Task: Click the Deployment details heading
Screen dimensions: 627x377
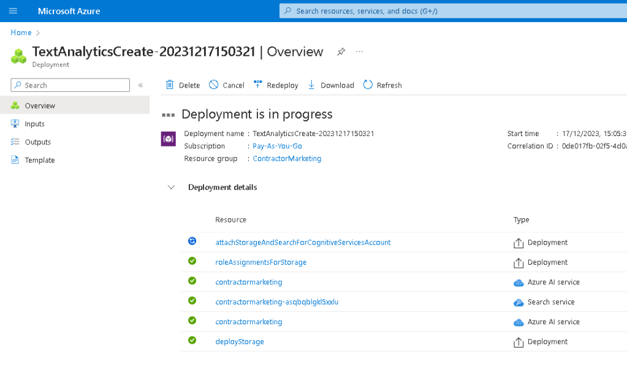Action: [x=222, y=187]
